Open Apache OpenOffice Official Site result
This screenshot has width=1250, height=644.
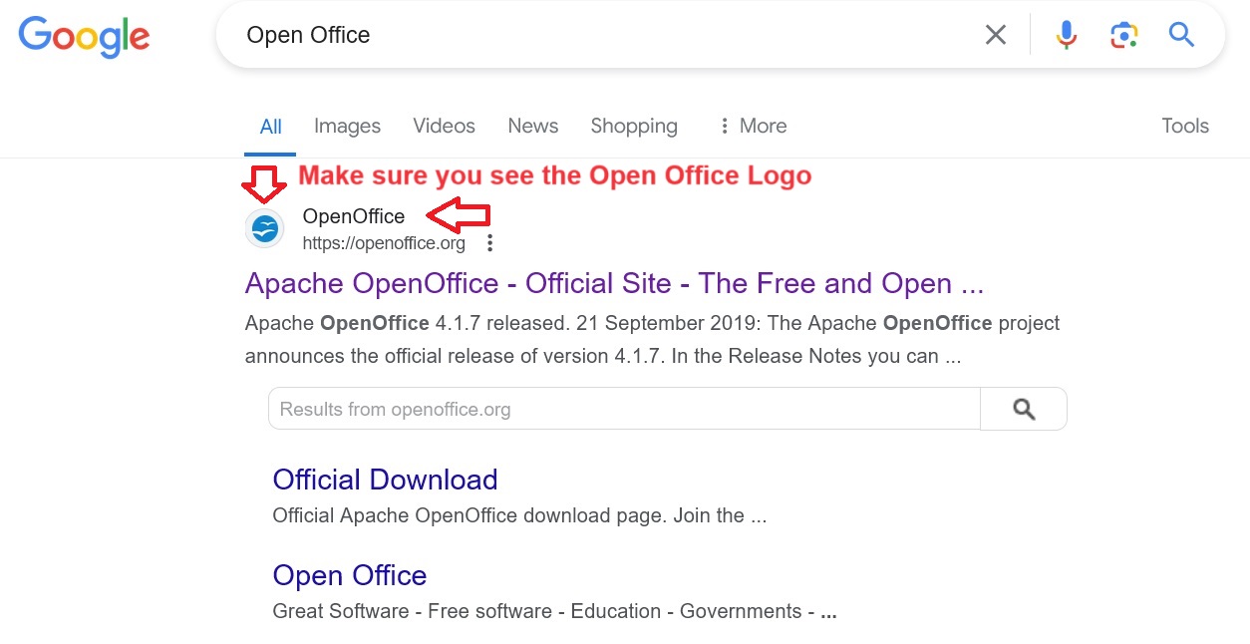(614, 283)
